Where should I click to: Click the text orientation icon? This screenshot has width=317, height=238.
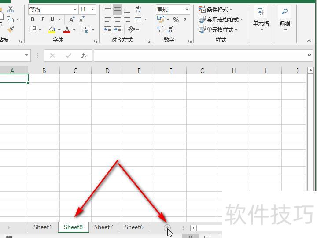click(x=131, y=30)
